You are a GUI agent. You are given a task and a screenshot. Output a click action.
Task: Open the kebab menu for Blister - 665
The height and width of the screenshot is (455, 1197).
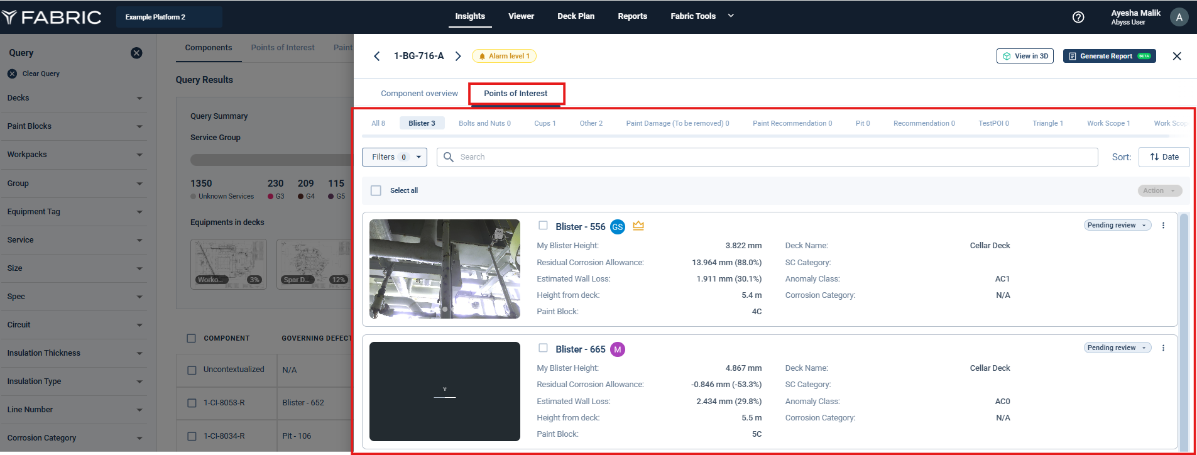tap(1163, 348)
